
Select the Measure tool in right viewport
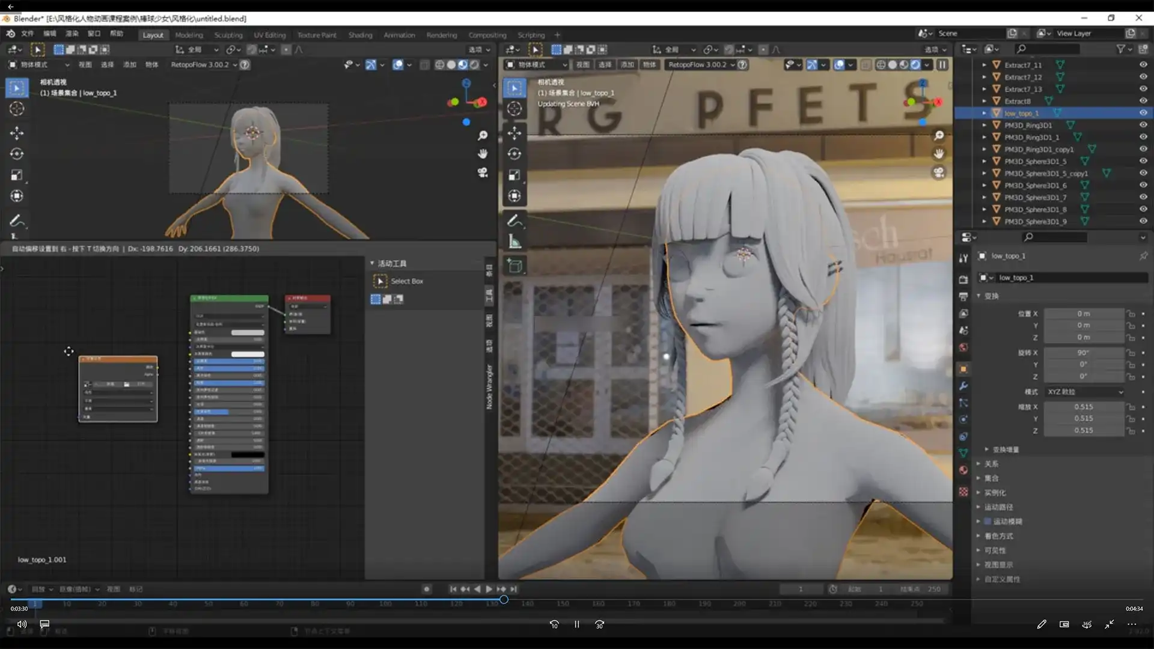(x=514, y=242)
